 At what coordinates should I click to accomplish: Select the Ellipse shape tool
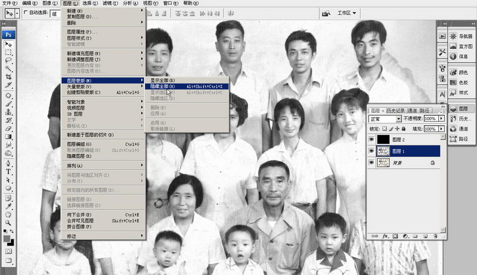(x=8, y=188)
